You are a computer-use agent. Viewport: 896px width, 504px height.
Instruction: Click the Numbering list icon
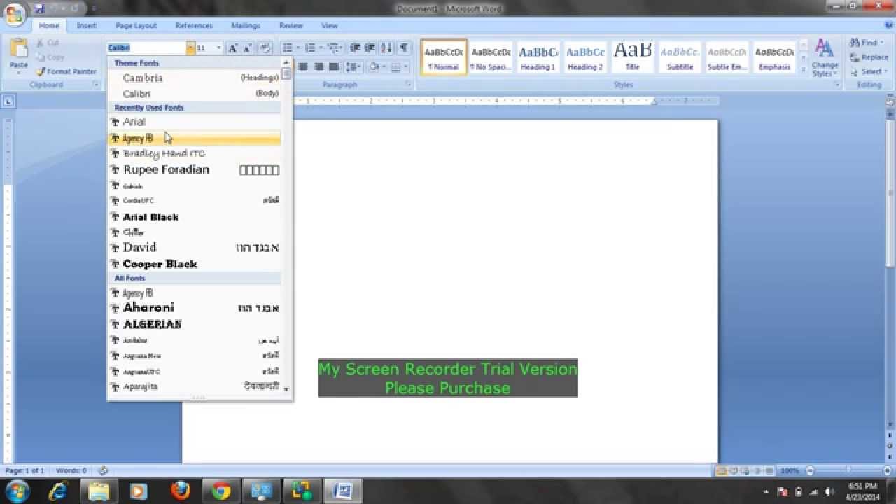[x=311, y=48]
